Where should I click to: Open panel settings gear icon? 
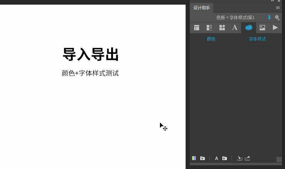(277, 17)
